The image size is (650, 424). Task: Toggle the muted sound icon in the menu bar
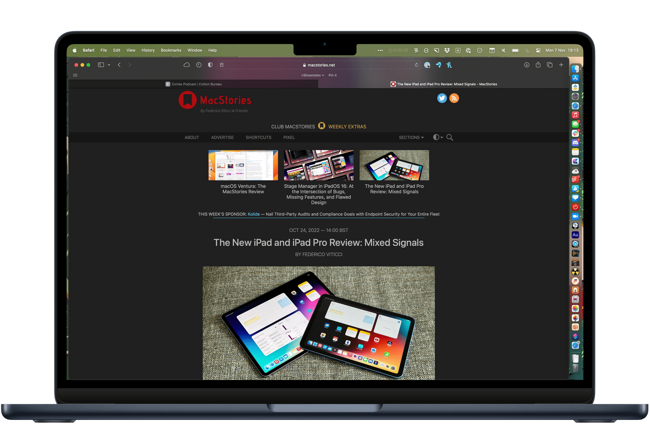pos(503,50)
